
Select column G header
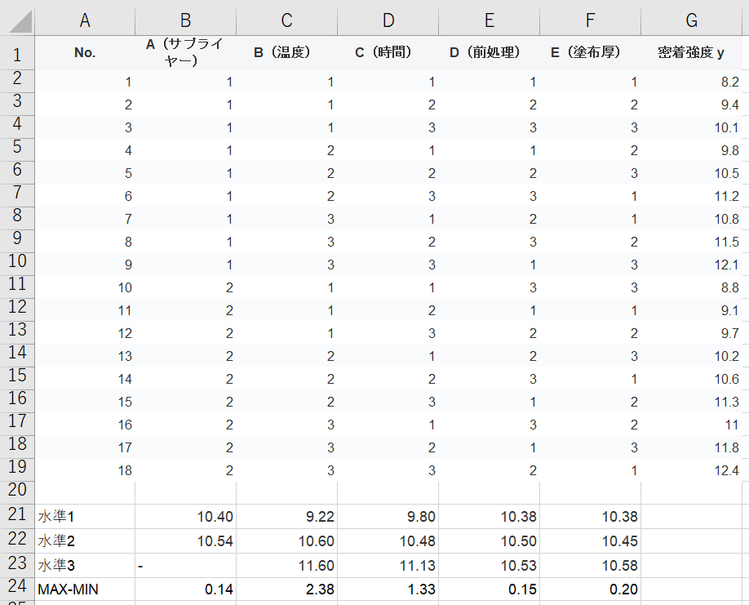(694, 20)
